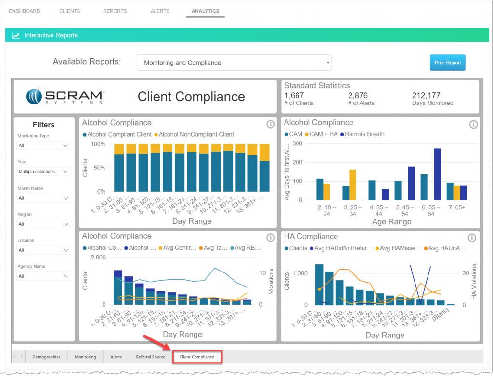
Task: Toggle the Clients legend in HA Compliance
Action: pos(296,247)
